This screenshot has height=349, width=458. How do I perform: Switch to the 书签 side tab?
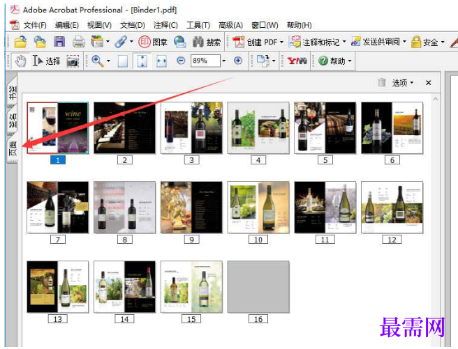[x=12, y=91]
